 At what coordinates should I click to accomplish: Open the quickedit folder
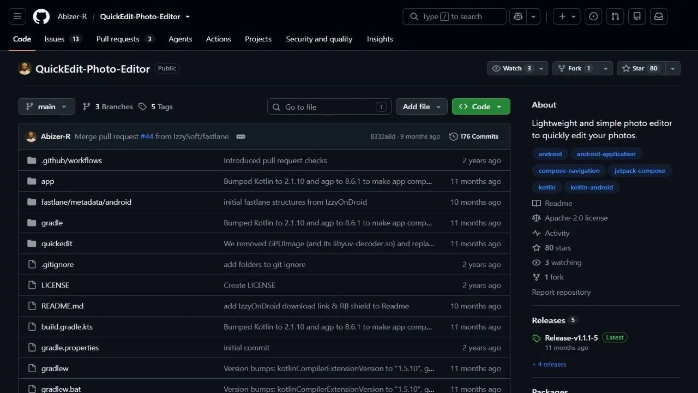(57, 243)
